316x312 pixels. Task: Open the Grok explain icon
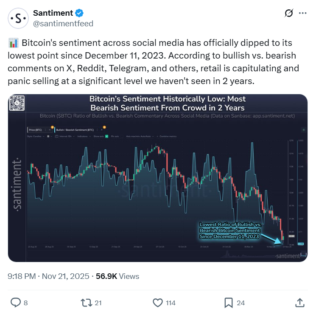288,14
